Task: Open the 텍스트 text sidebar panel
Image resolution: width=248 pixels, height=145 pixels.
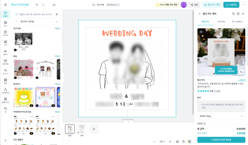Action: (x=5, y=33)
